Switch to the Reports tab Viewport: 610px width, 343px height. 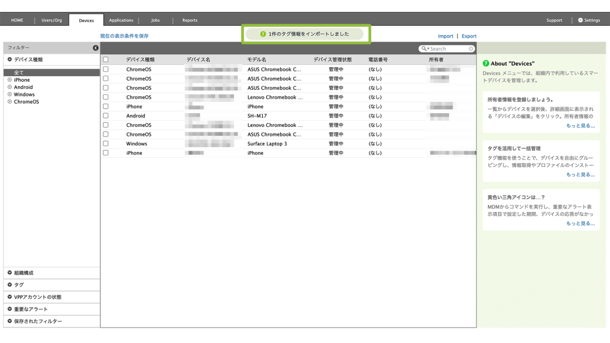point(189,20)
